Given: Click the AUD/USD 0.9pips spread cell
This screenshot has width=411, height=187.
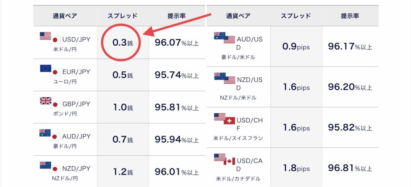Looking at the screenshot, I should coord(296,46).
